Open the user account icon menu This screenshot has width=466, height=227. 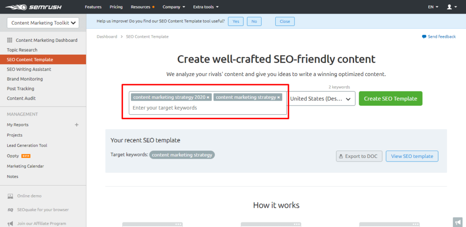coord(452,7)
